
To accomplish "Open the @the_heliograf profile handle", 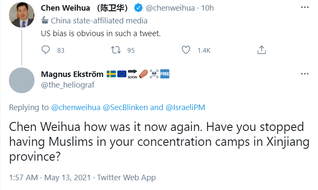I will pyautogui.click(x=67, y=85).
